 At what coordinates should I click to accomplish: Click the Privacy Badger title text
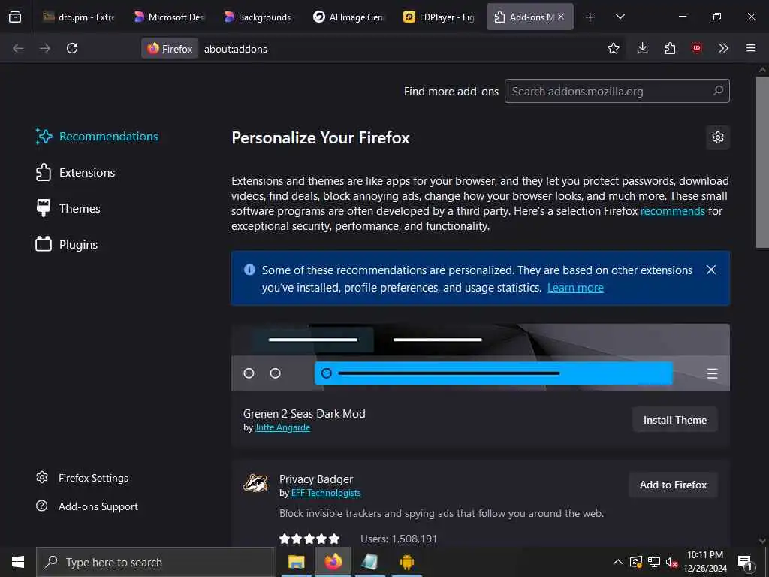click(316, 479)
